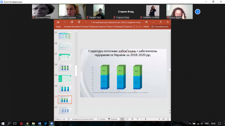225x126 pixels.
Task: Open Google Chrome from taskbar
Action: tap(27, 124)
